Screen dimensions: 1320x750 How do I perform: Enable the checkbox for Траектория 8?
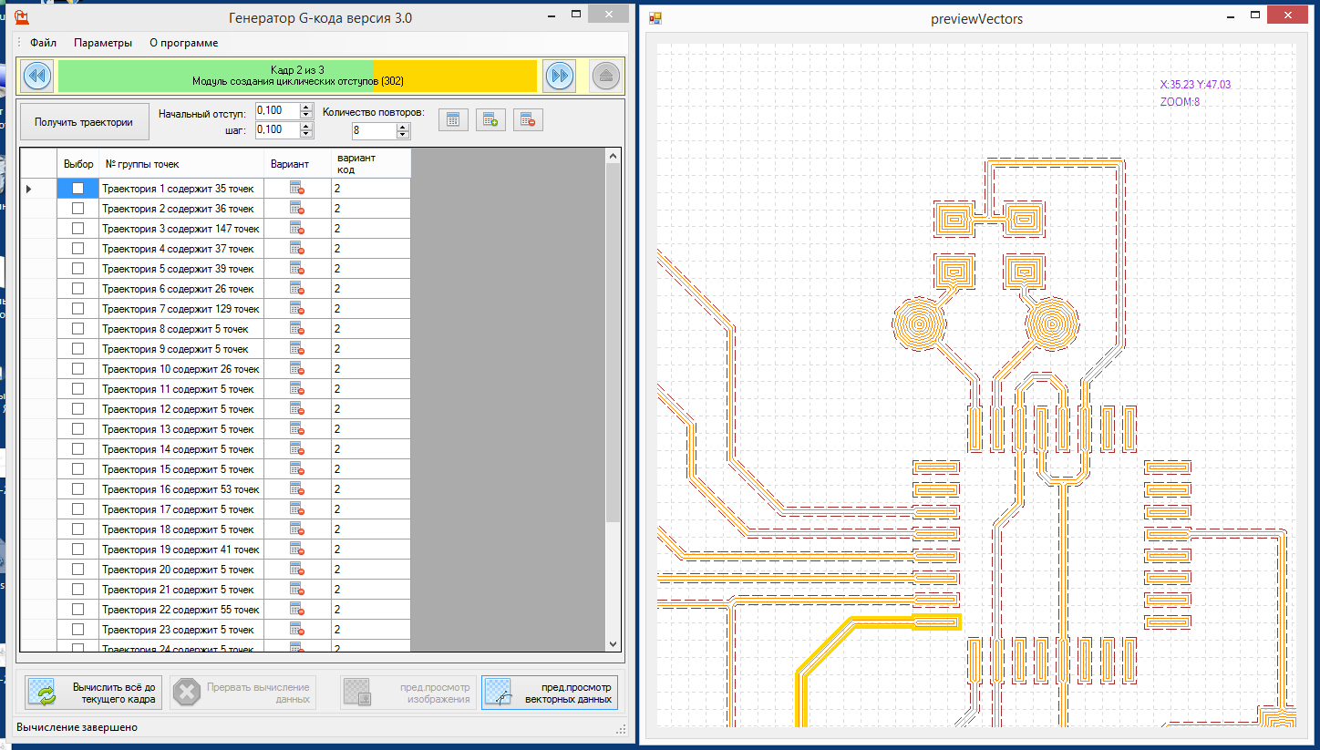point(78,329)
